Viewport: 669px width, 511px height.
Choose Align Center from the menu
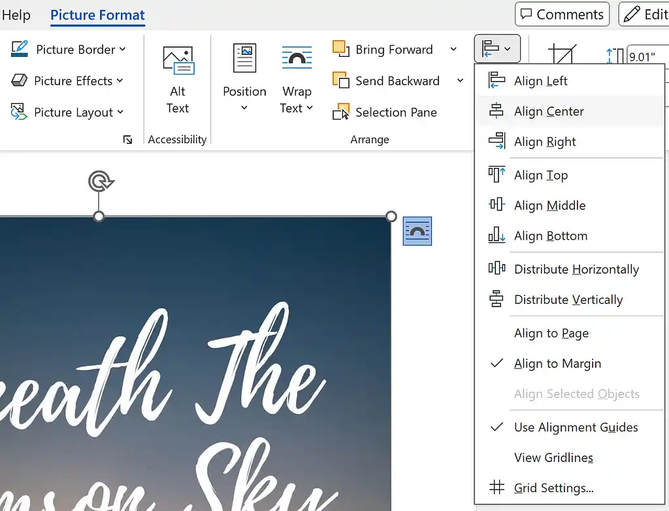[x=570, y=111]
